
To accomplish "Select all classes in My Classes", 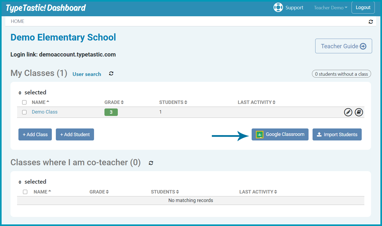I will click(24, 102).
